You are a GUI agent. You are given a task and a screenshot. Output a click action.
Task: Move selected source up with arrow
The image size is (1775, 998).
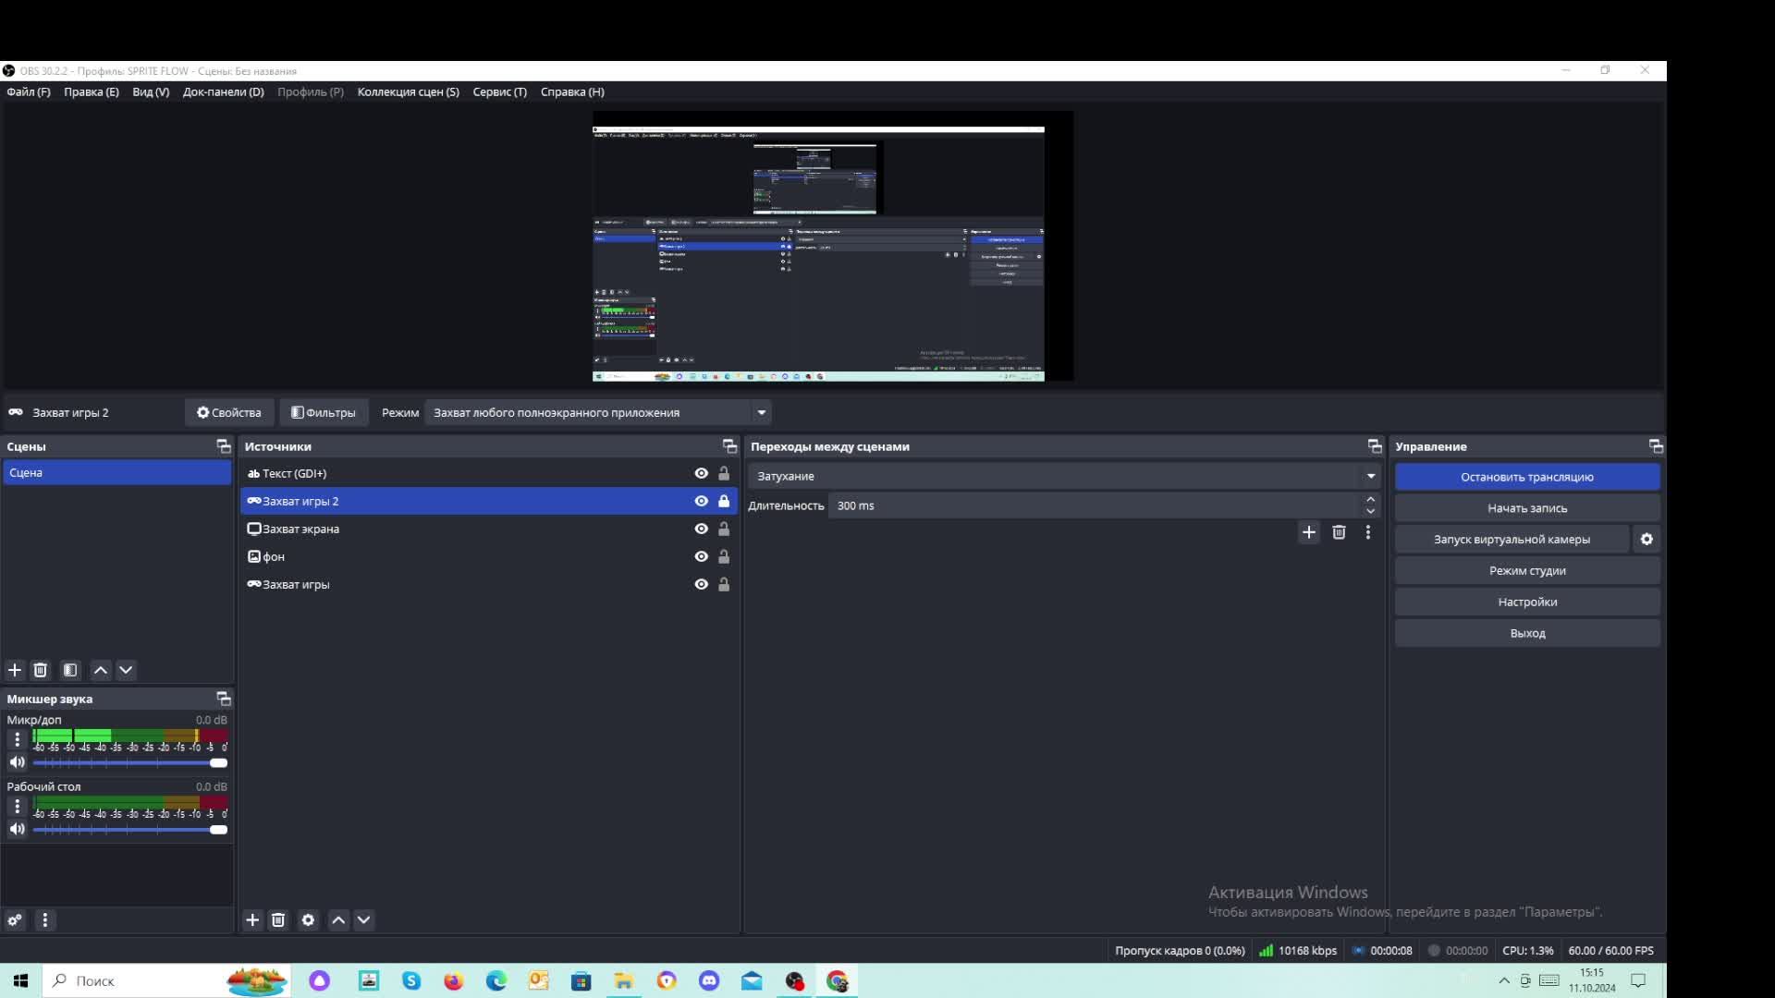[338, 919]
